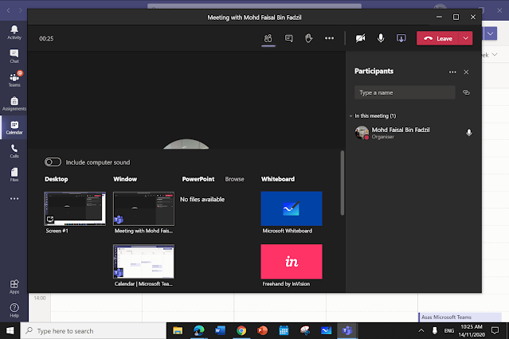Open more actions in meeting toolbar
Screen dimensions: 509x339
click(x=329, y=39)
